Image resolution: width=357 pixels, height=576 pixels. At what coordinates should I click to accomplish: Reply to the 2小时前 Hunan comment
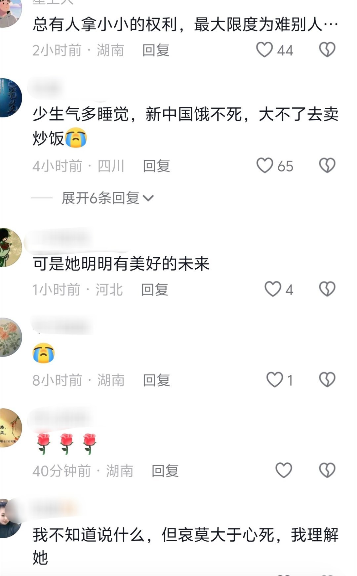(156, 50)
